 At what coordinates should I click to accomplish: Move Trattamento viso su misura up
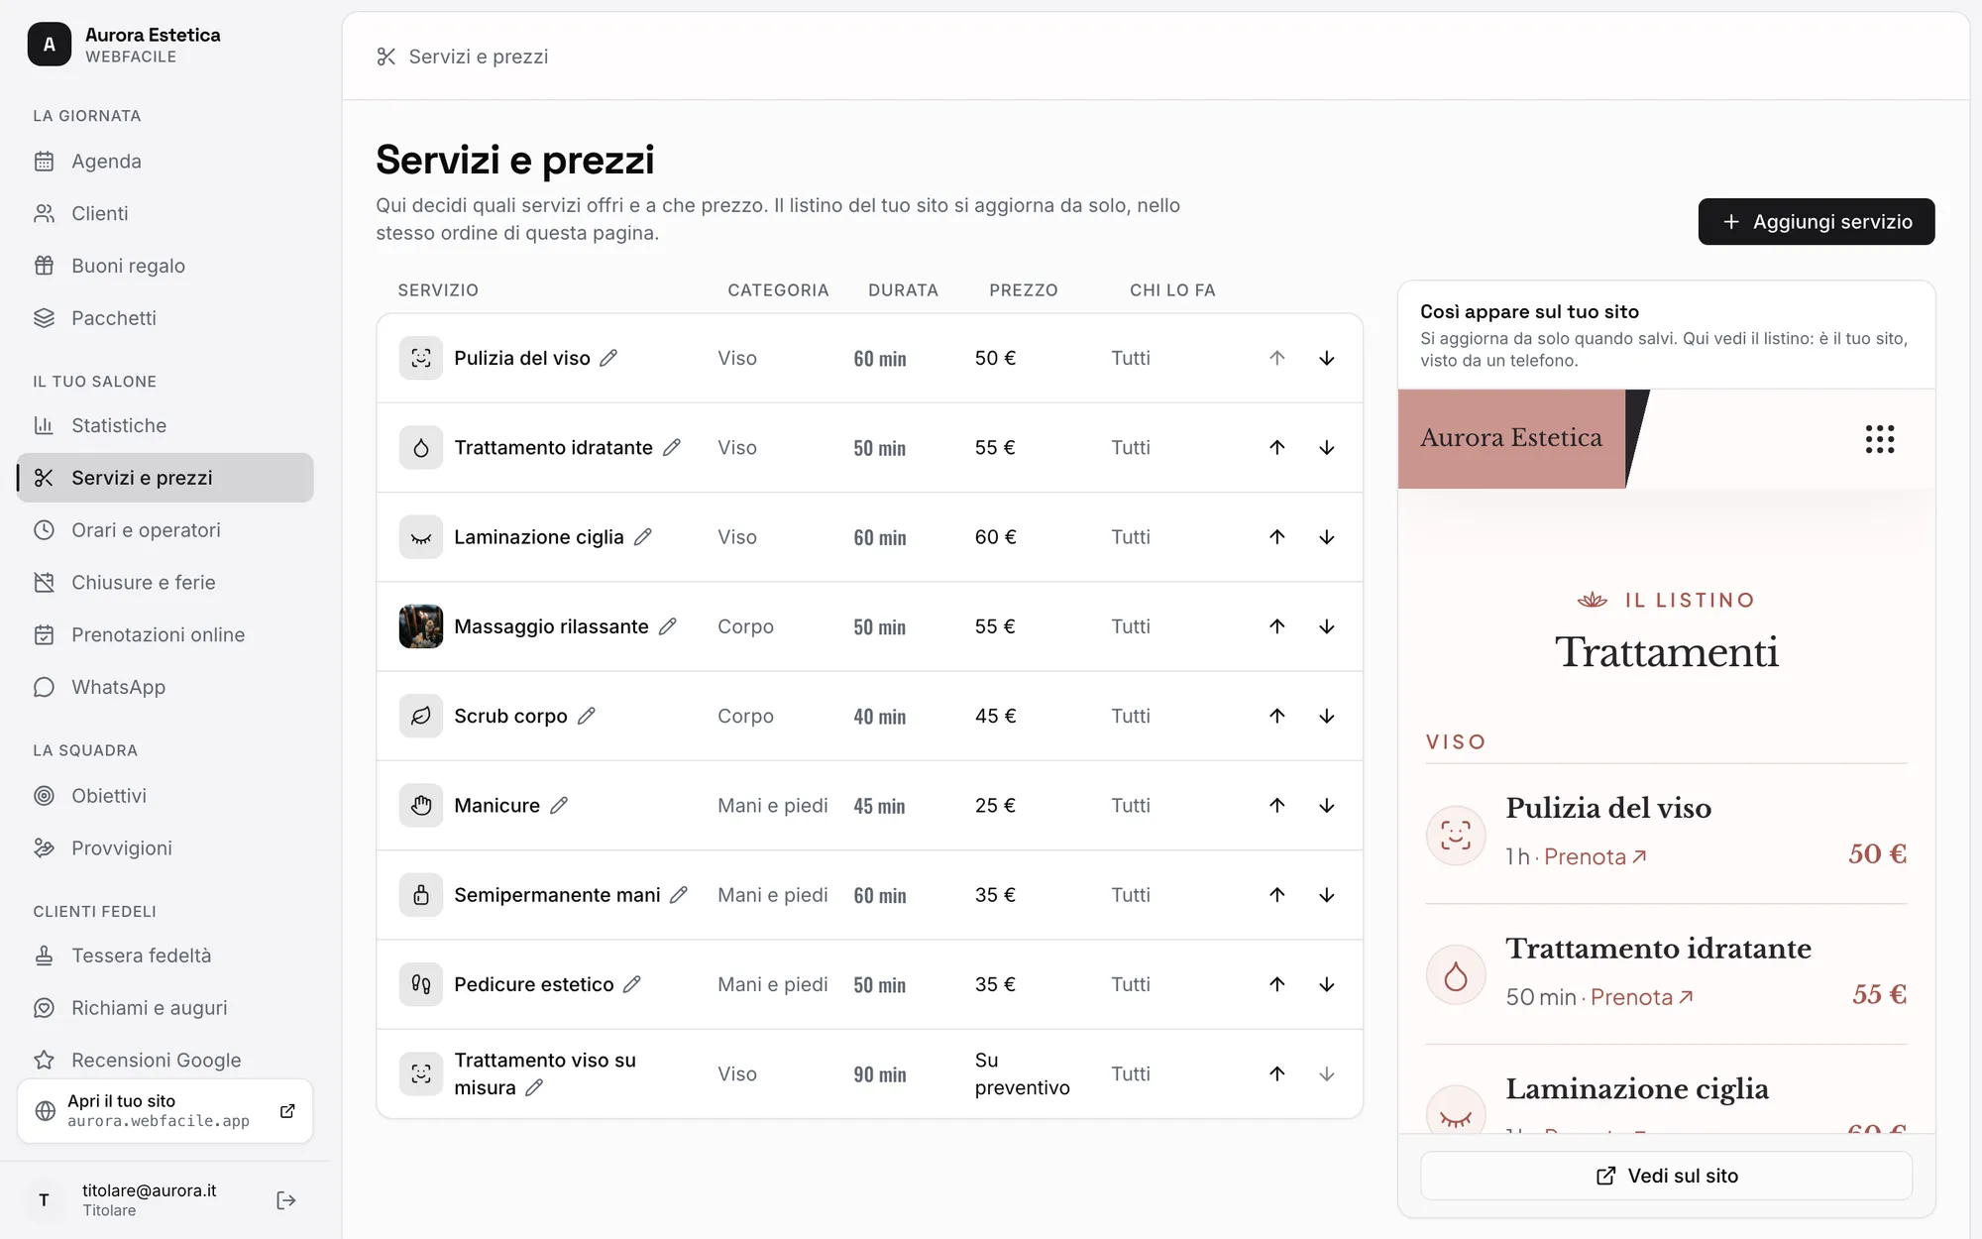pos(1276,1073)
